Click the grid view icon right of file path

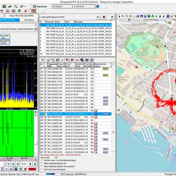(x=112, y=17)
